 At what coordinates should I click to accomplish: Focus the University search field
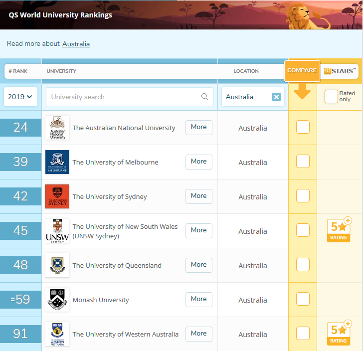(x=130, y=97)
